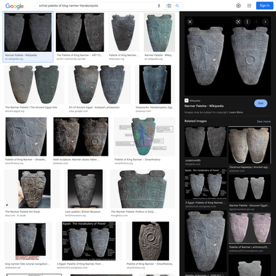Click the Google logo
The image size is (276, 276).
point(15,6)
